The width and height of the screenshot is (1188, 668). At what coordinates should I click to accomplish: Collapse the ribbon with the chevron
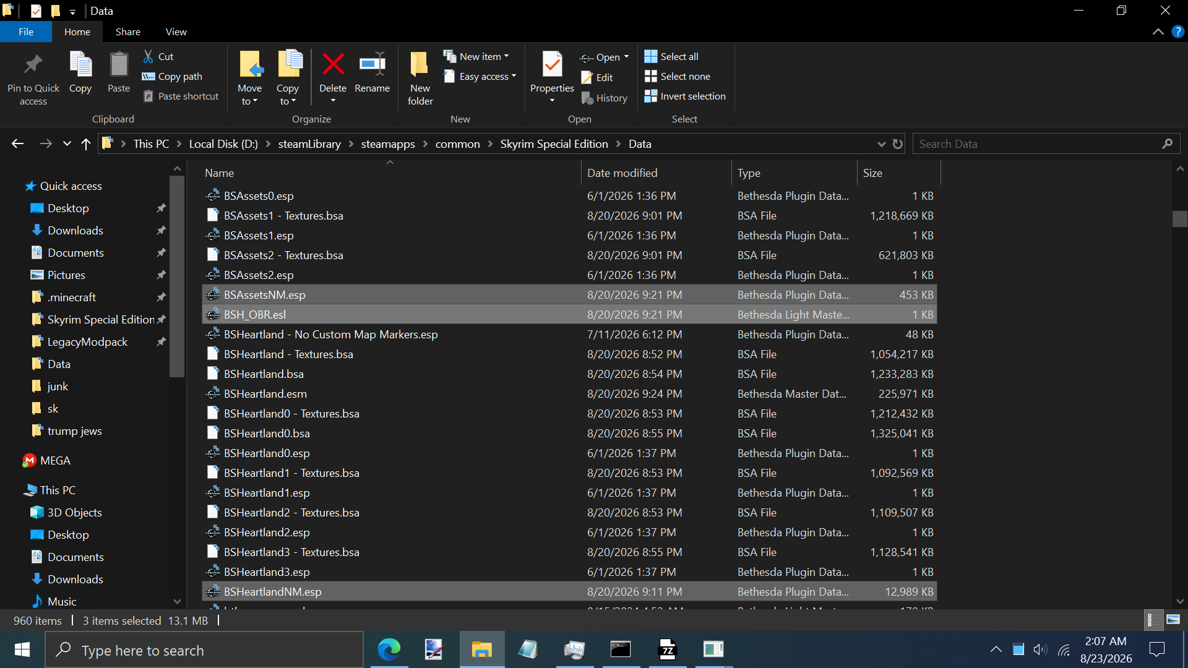click(x=1158, y=32)
